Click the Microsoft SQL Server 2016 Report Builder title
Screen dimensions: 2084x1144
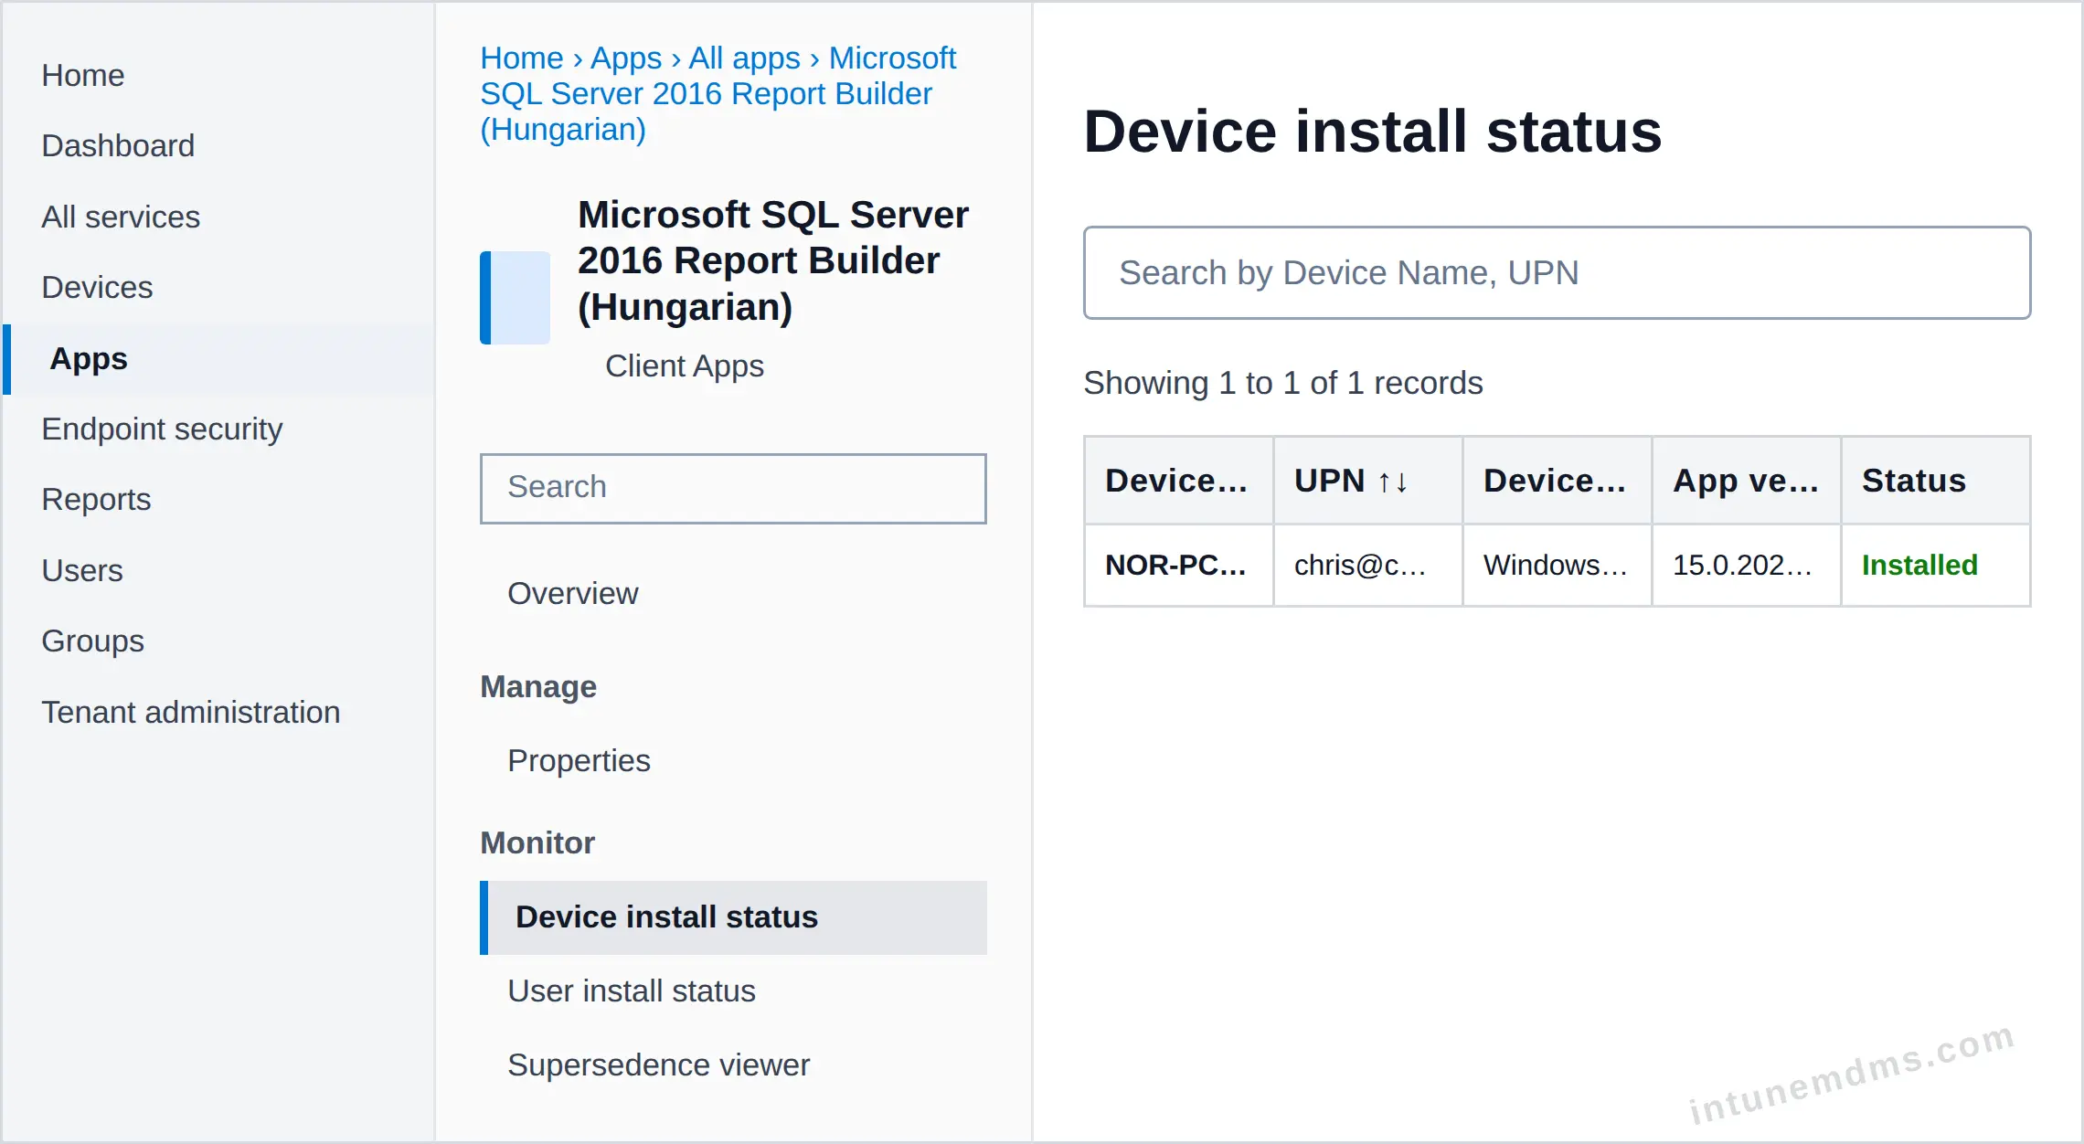click(773, 260)
